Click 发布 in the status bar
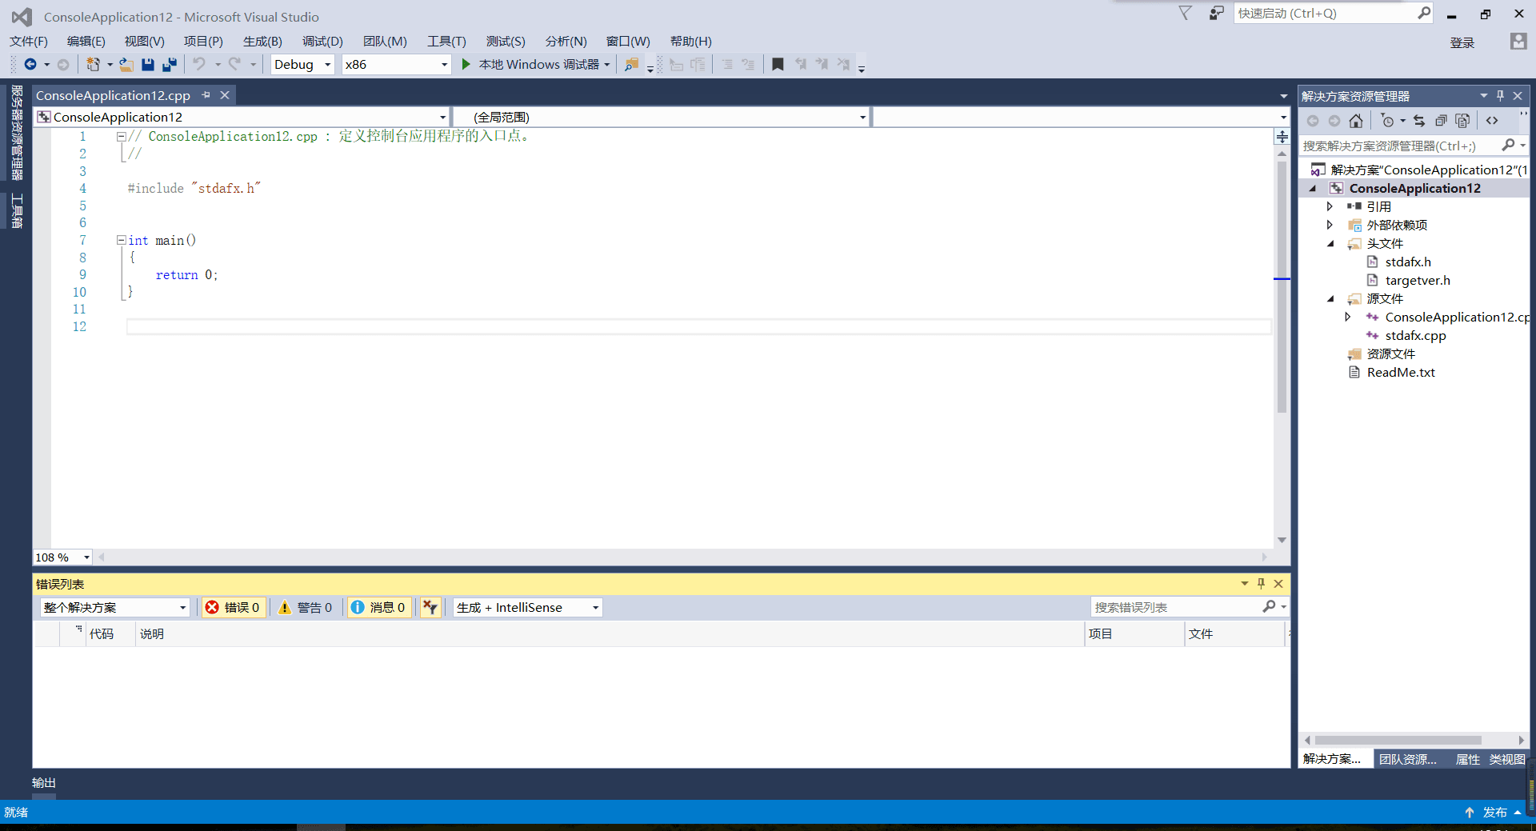Viewport: 1536px width, 831px height. coord(1495,812)
